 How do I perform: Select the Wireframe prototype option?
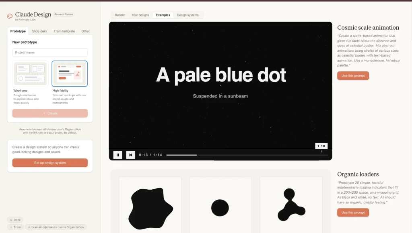coord(31,74)
